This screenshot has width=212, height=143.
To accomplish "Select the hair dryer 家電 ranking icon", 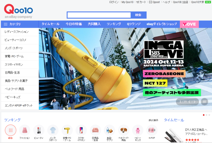I will point(67,130).
